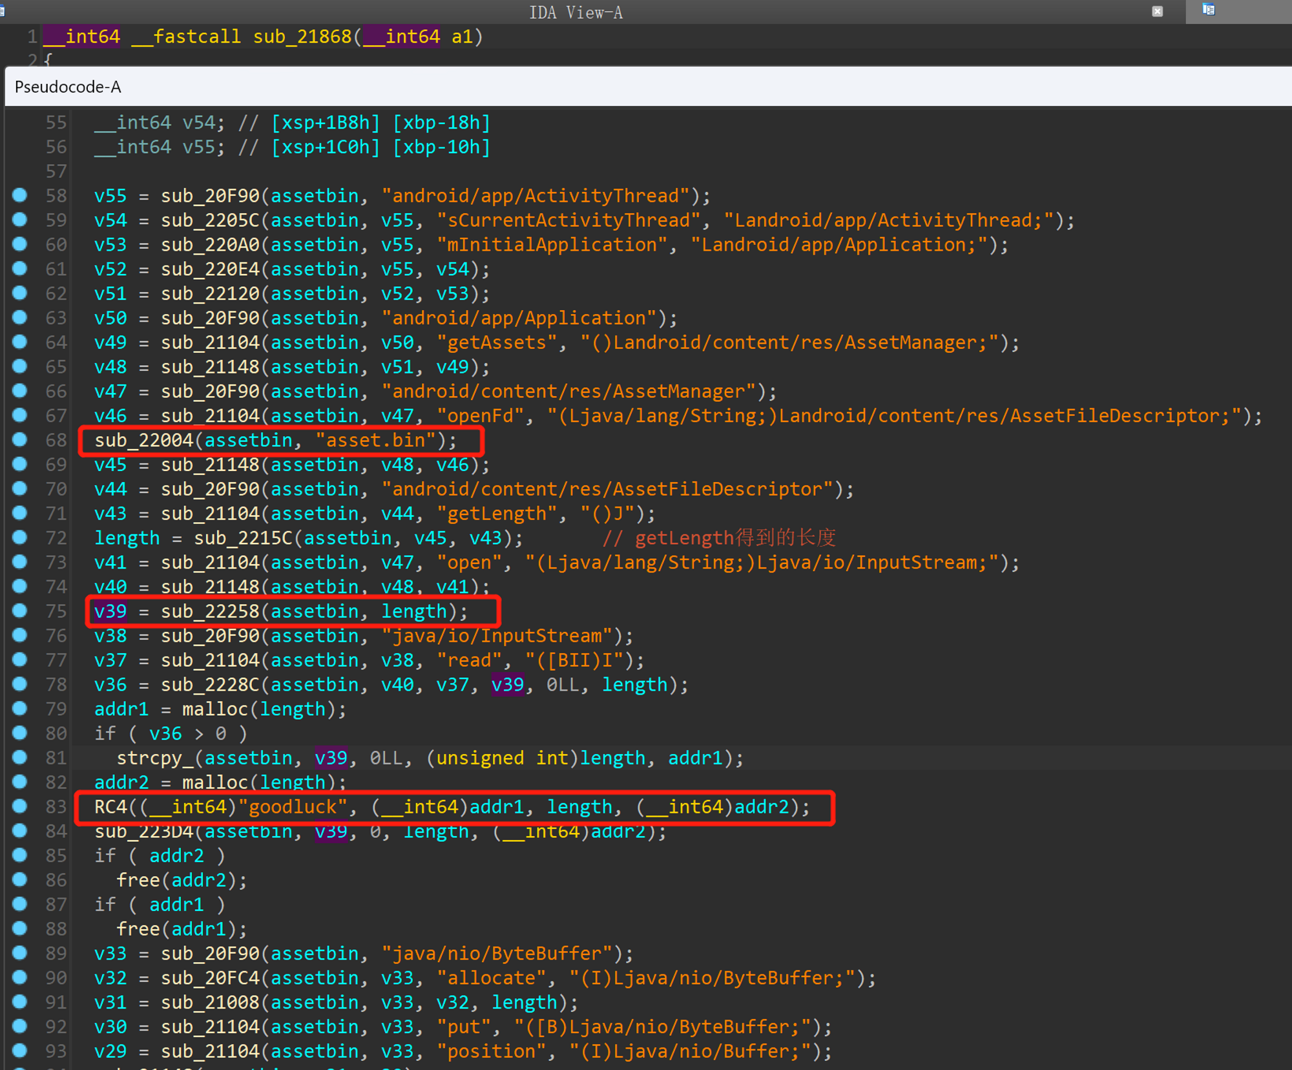Click breakpoint marker beside line 88
The width and height of the screenshot is (1292, 1070).
point(20,928)
